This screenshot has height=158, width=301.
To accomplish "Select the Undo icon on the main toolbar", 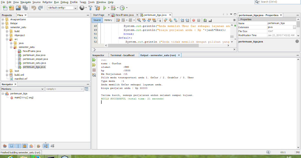I will click(34, 8).
